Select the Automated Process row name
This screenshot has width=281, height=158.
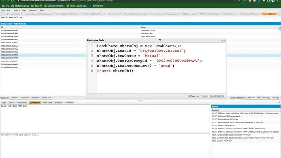coord(148,30)
